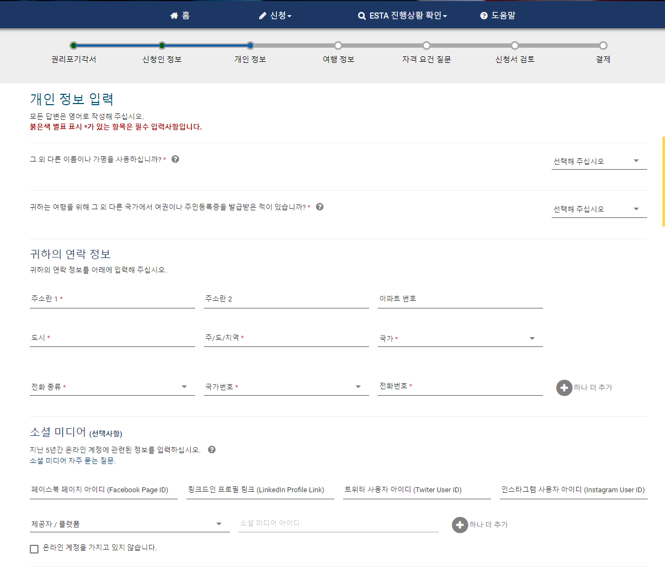Open help icon for 다른 국가 여권 question
Image resolution: width=665 pixels, height=573 pixels.
[320, 207]
